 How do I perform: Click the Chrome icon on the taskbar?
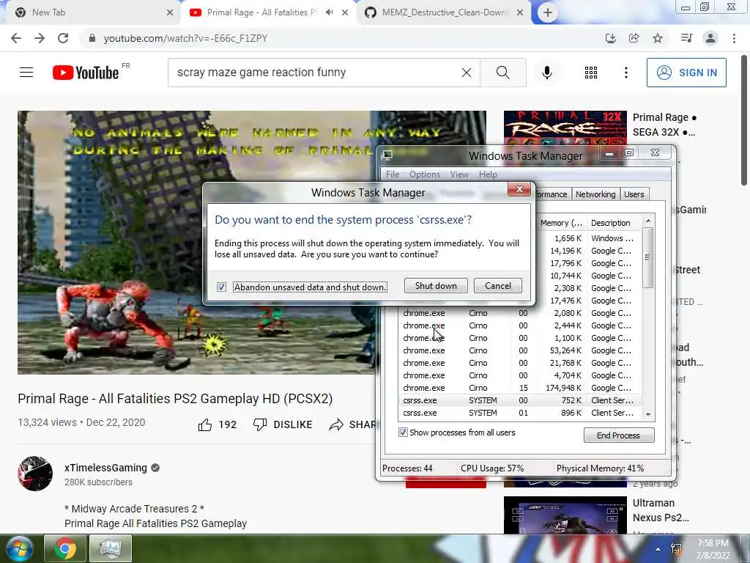click(65, 548)
